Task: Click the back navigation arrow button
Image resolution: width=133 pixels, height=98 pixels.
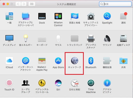Action: (18, 4)
